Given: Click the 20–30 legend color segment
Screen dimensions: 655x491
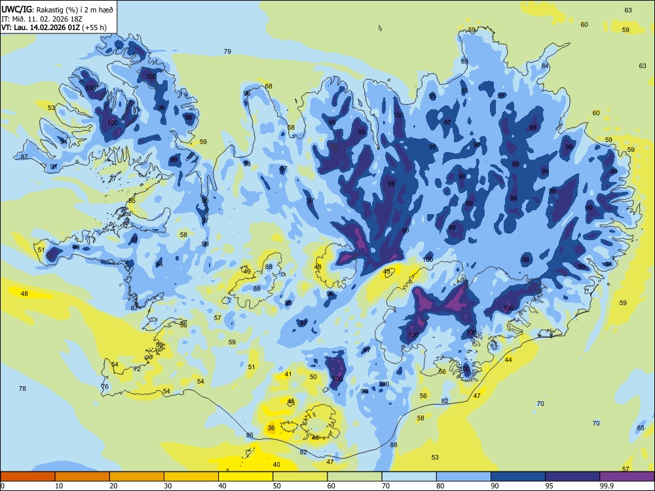Looking at the screenshot, I should pyautogui.click(x=137, y=477).
